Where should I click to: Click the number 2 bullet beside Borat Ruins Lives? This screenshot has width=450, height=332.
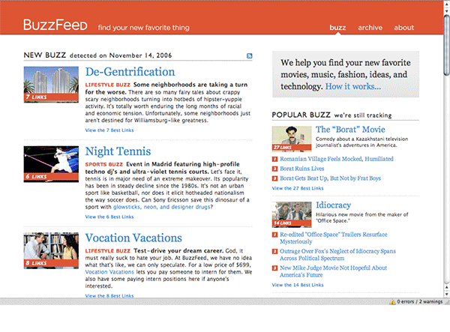[274, 169]
